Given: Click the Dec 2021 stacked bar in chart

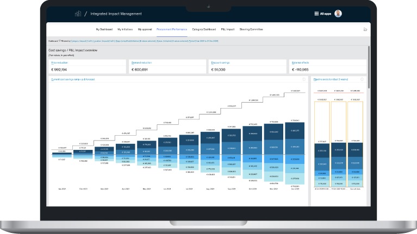Looking at the screenshot, I should [x=295, y=149].
